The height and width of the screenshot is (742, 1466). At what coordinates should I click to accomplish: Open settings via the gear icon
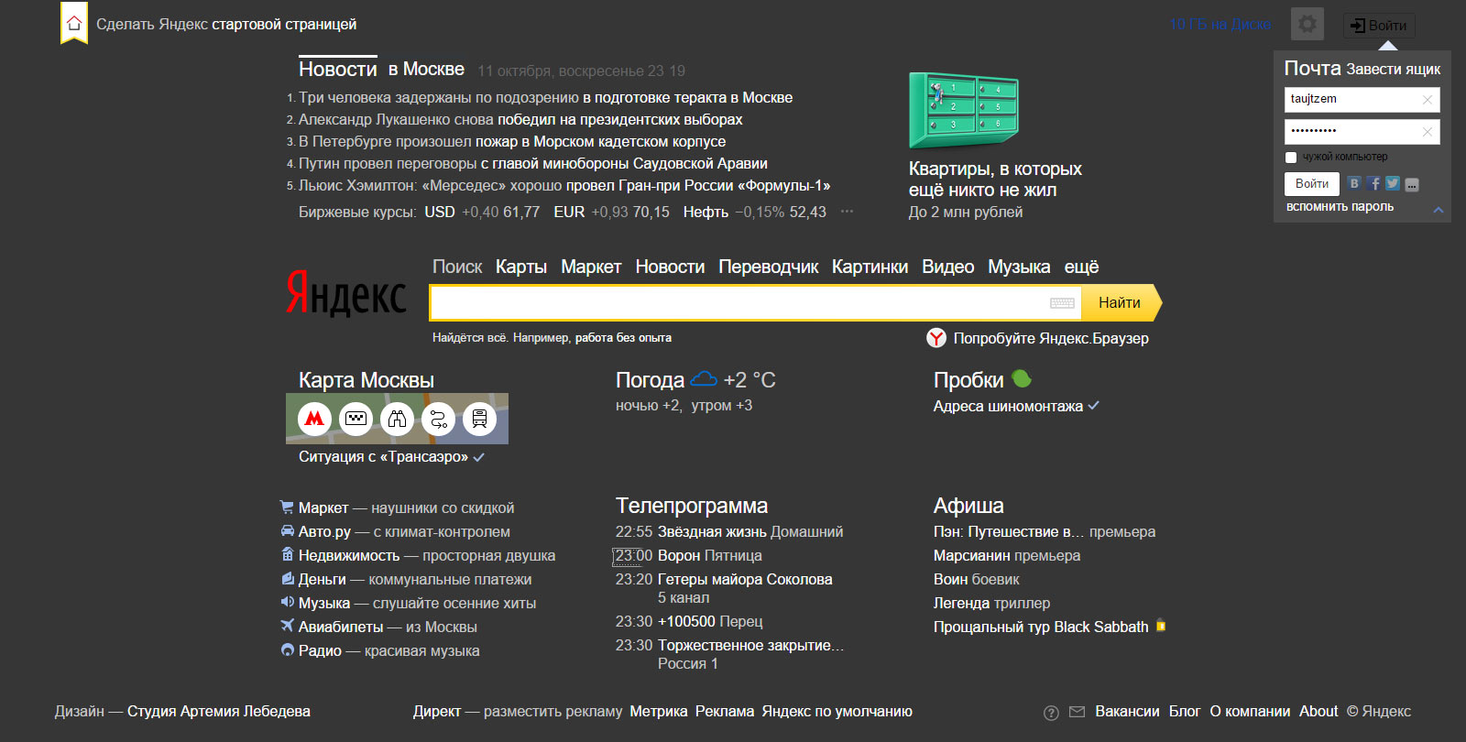[1307, 24]
